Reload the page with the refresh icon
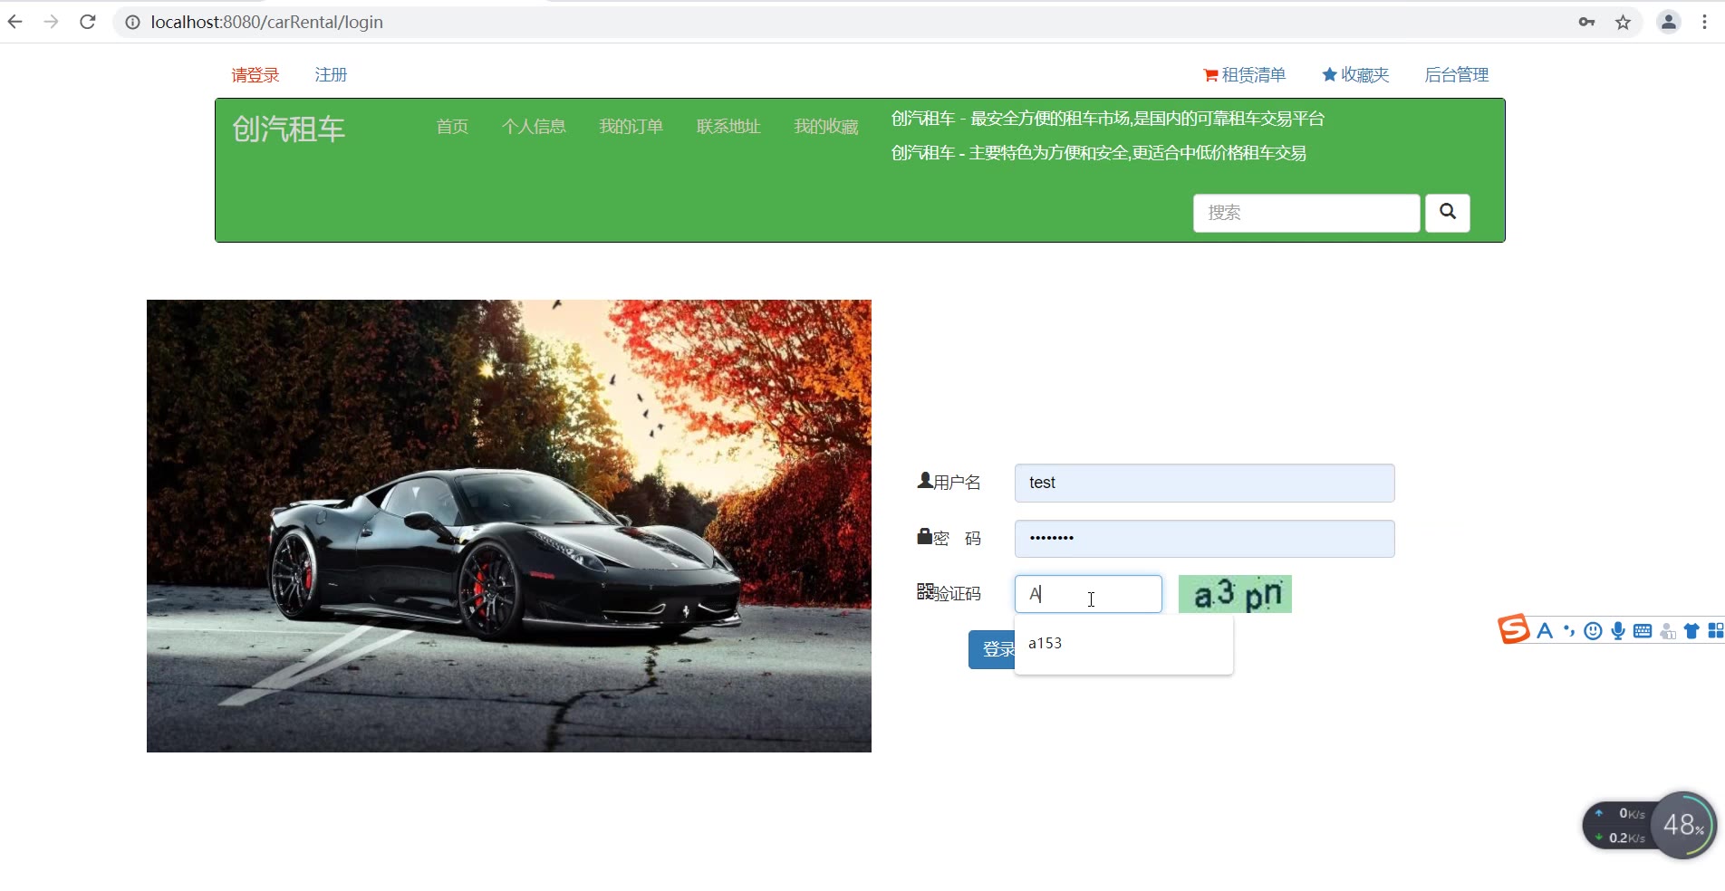This screenshot has height=891, width=1725. point(87,22)
